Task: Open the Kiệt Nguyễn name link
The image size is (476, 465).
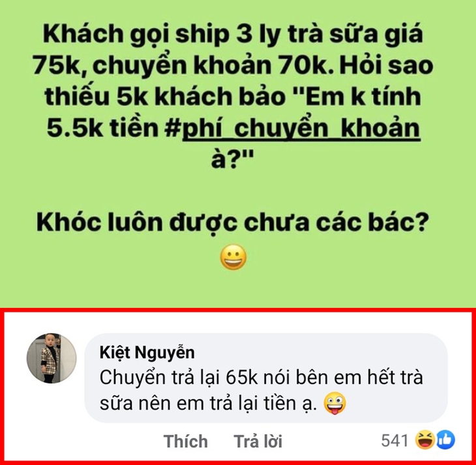Action: (147, 353)
